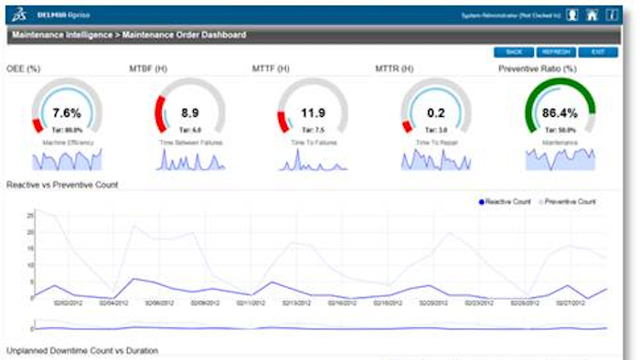The image size is (640, 360).
Task: Open Time Between Failures sparkline
Action: pos(190,159)
